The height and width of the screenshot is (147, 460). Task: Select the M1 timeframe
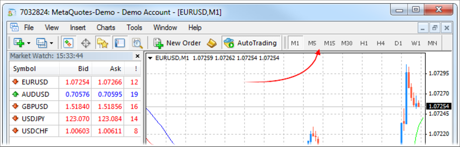295,43
